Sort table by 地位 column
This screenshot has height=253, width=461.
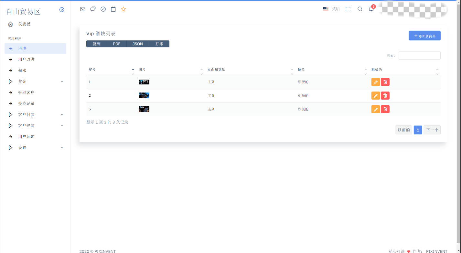pos(332,70)
